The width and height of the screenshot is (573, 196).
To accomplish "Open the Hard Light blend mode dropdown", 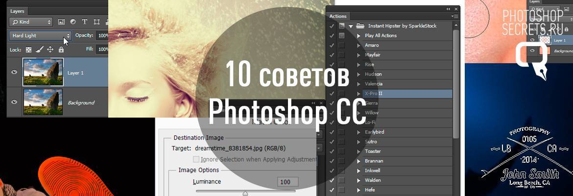I will [x=40, y=35].
